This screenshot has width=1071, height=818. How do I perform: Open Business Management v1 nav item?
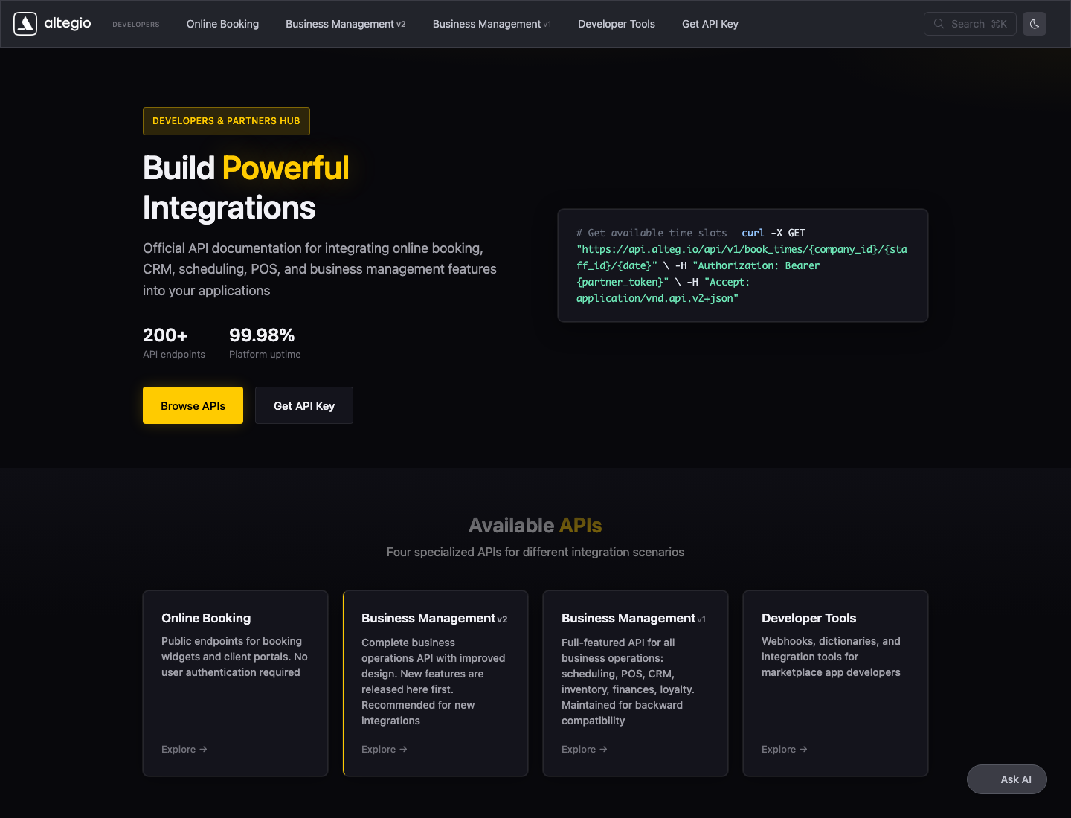492,24
